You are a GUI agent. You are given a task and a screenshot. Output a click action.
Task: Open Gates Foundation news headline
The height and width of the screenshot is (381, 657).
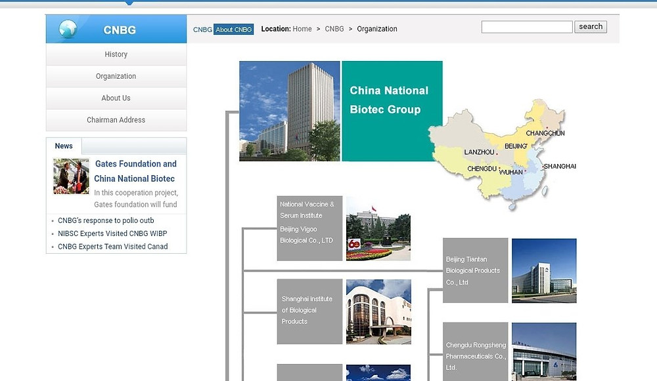coord(135,171)
